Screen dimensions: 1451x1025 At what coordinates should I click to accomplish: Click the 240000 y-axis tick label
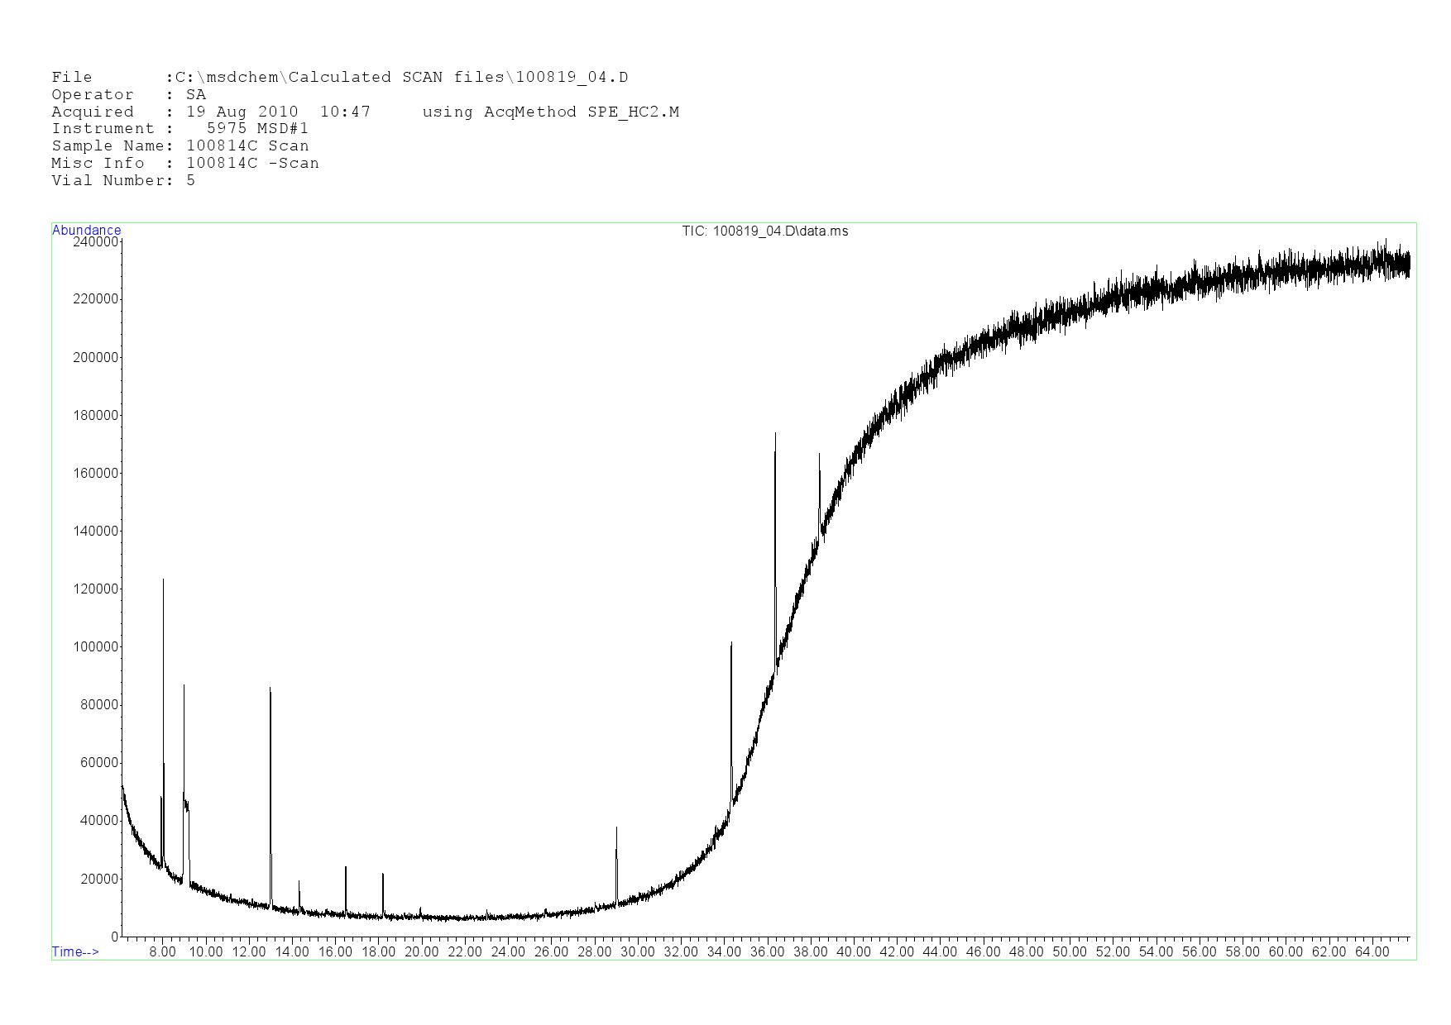pos(96,242)
